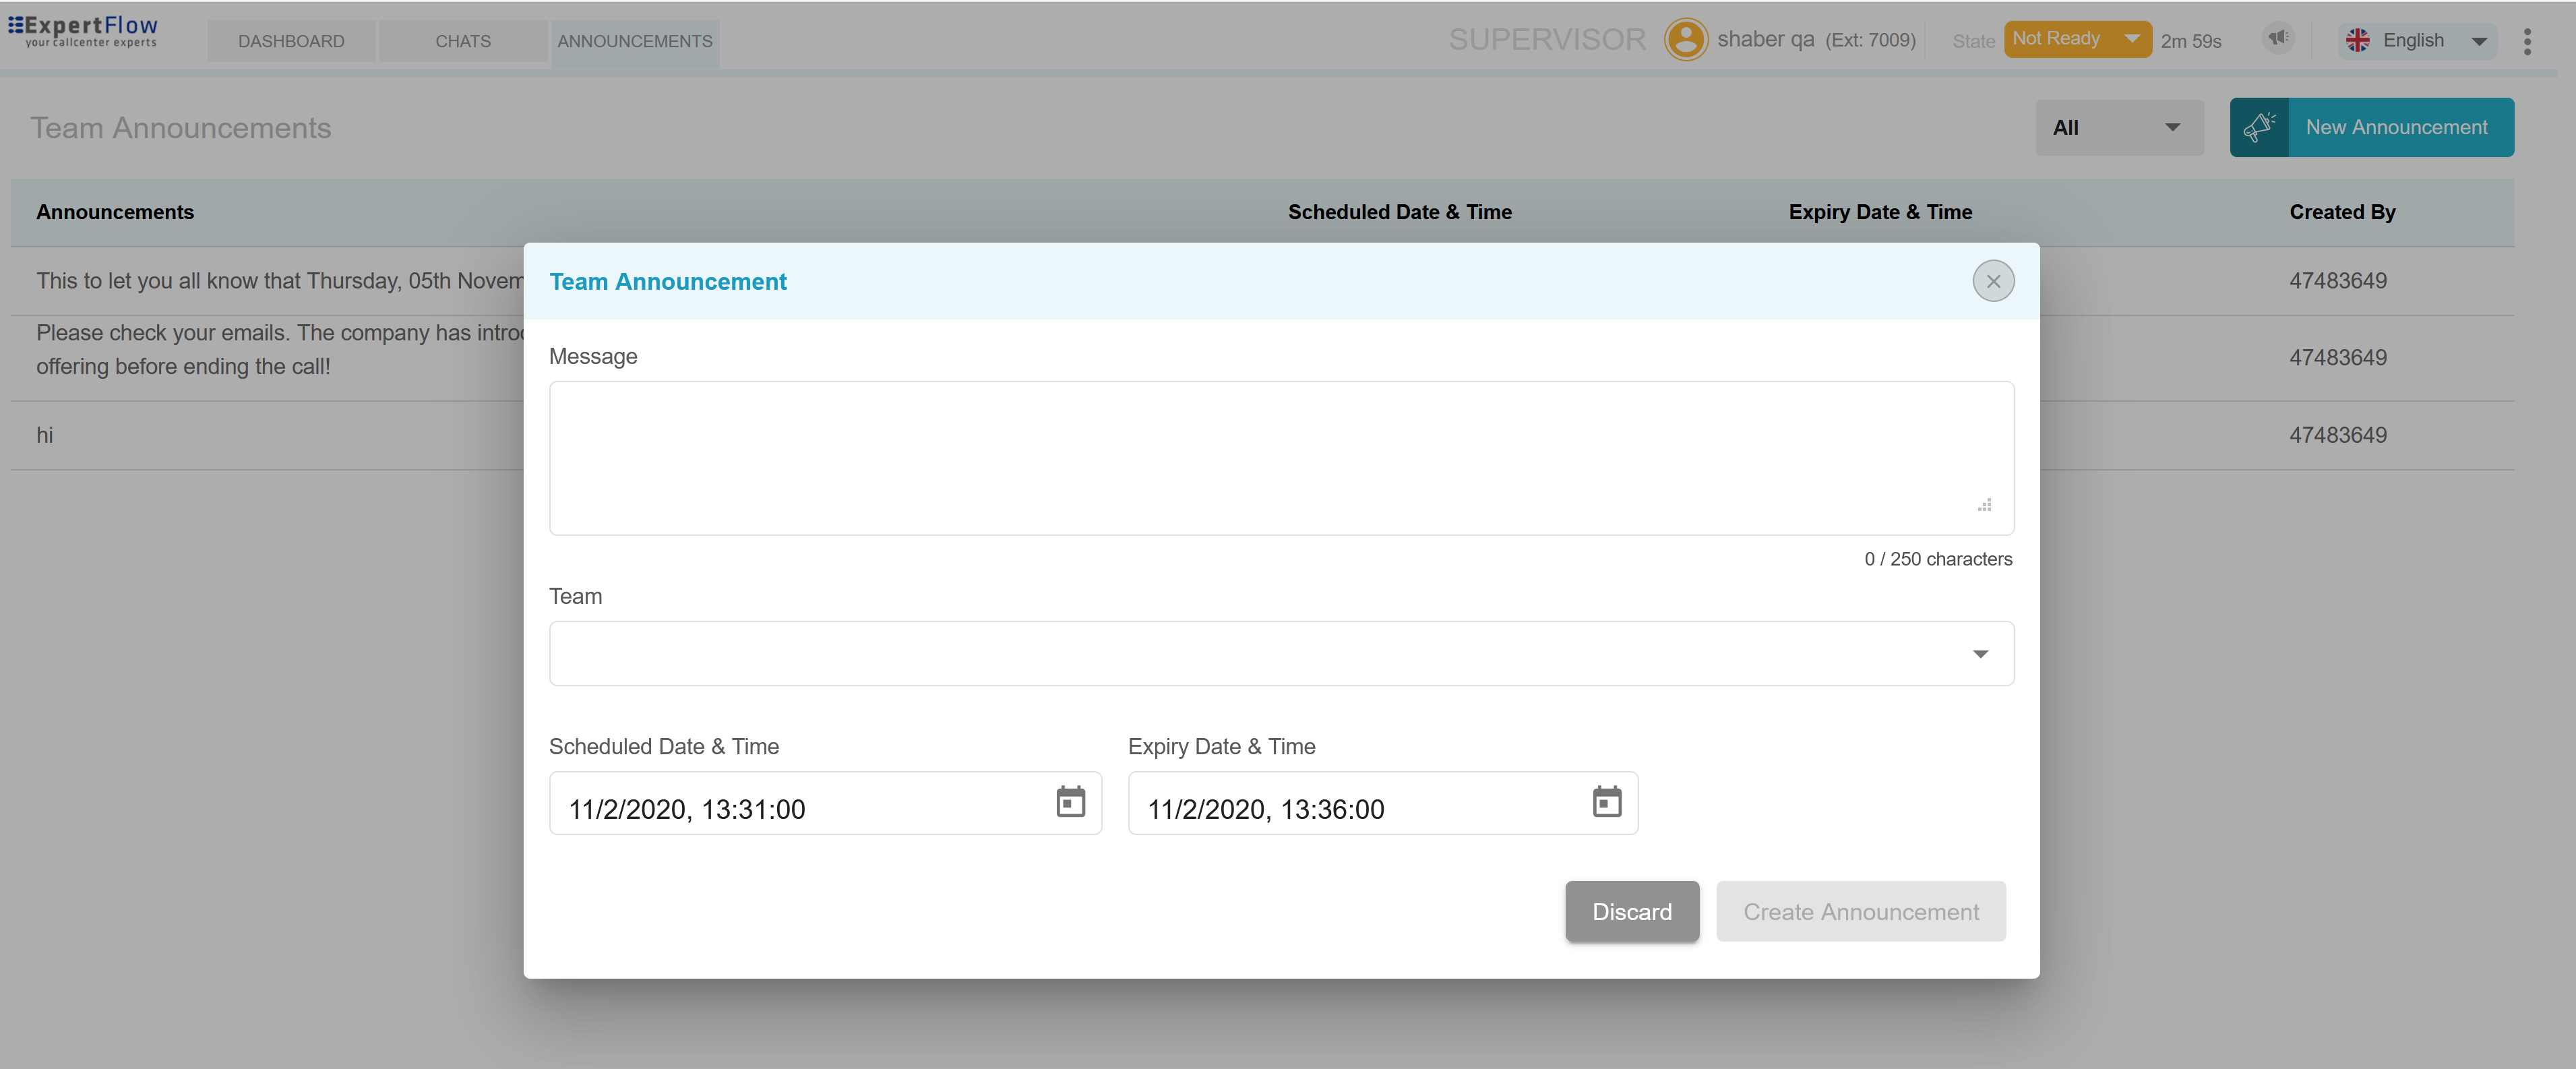Open the Expiry Date calendar picker icon
This screenshot has width=2576, height=1069.
(1606, 802)
